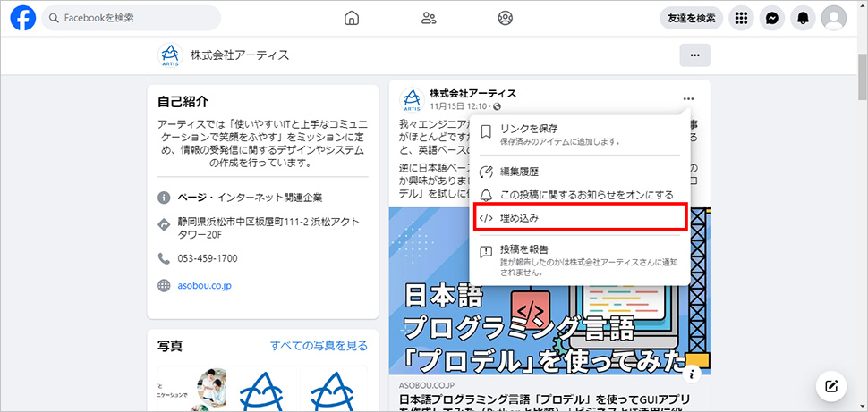Click the edit history pencil icon
This screenshot has height=412, width=868.
coord(486,172)
